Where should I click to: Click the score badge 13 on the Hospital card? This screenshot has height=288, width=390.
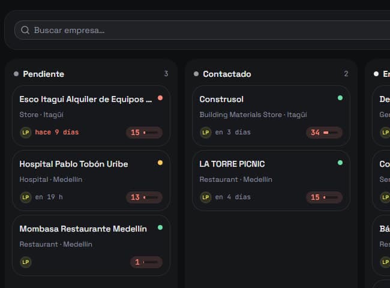(144, 197)
